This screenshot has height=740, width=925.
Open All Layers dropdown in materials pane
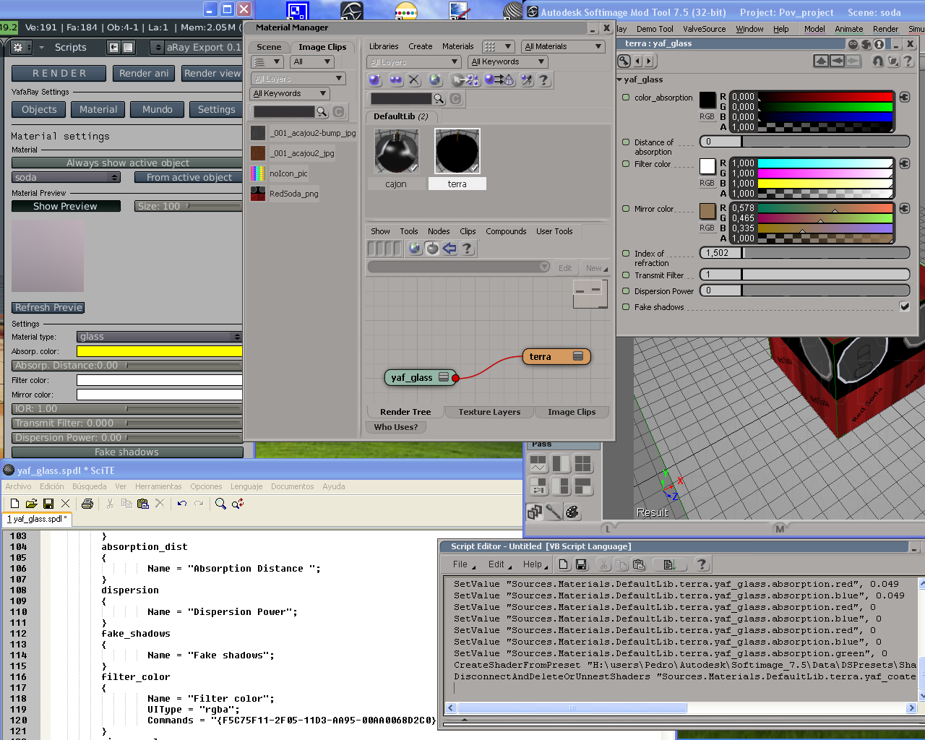(x=414, y=62)
